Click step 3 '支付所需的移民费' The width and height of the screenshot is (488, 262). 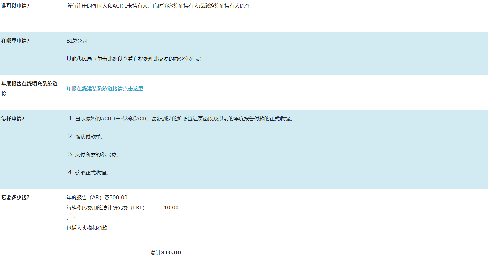coord(97,155)
